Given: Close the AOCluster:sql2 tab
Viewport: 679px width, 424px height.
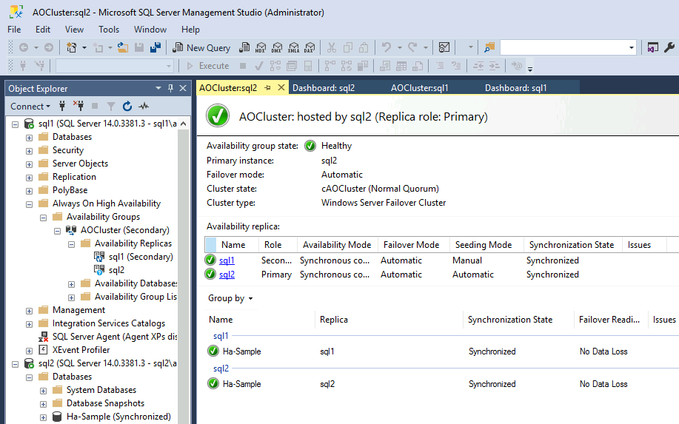Looking at the screenshot, I should (x=281, y=88).
